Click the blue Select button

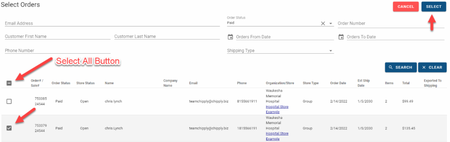click(x=434, y=7)
